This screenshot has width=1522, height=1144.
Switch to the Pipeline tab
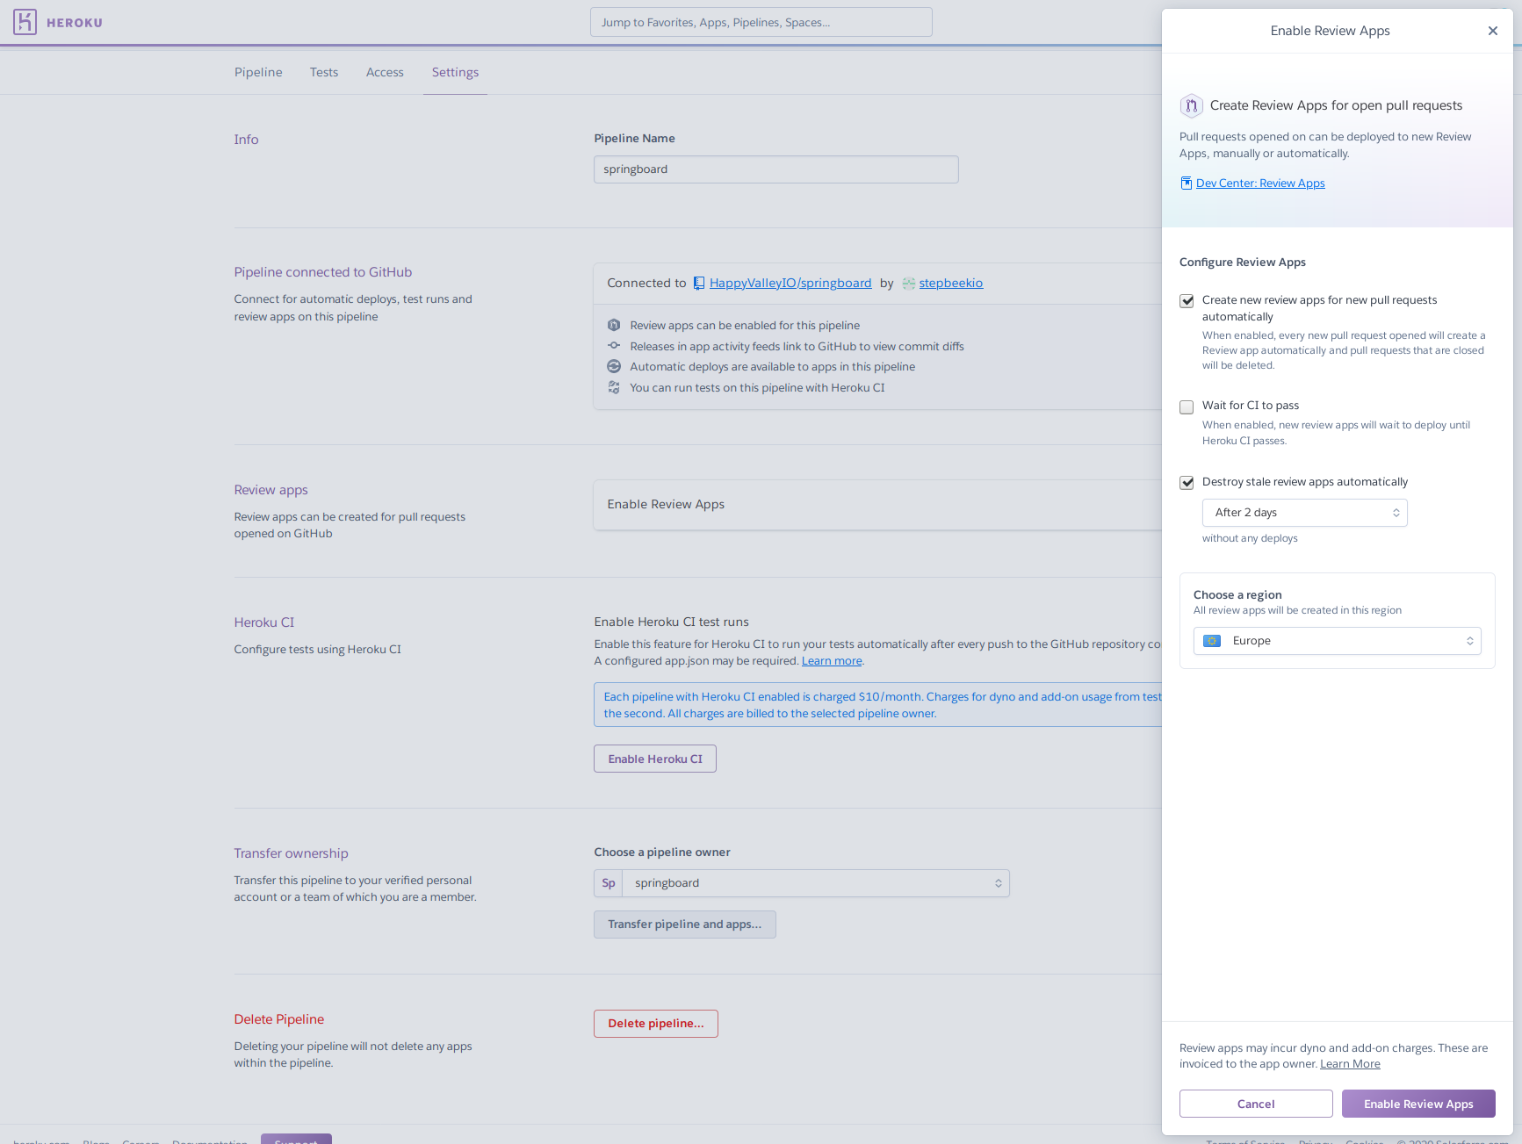point(258,72)
